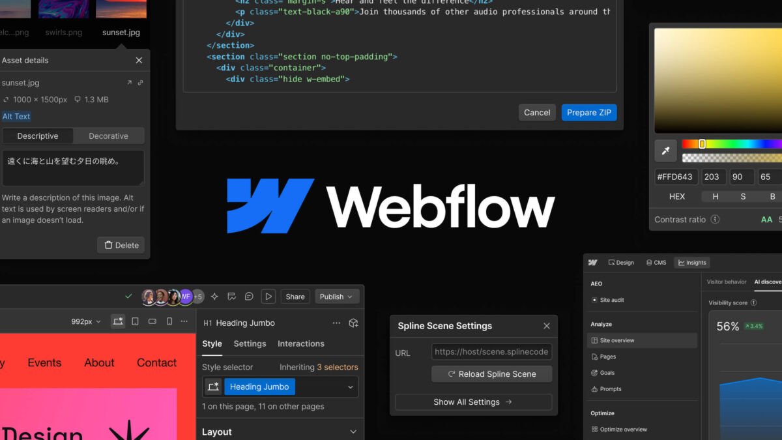Click the saturation value 90 field

pyautogui.click(x=742, y=177)
